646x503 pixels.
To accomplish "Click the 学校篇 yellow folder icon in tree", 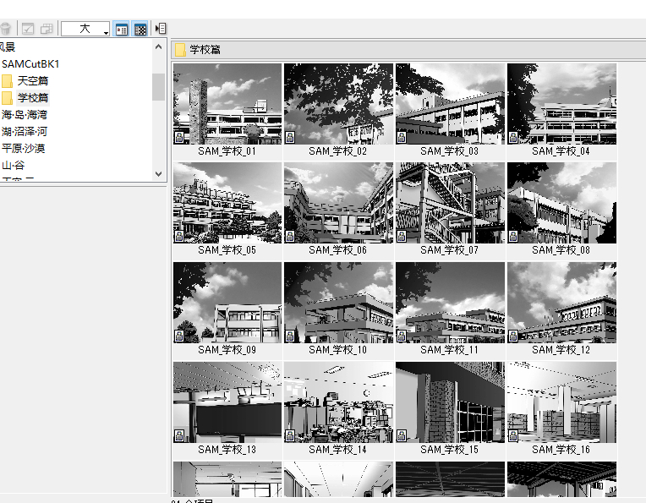I will click(x=7, y=98).
